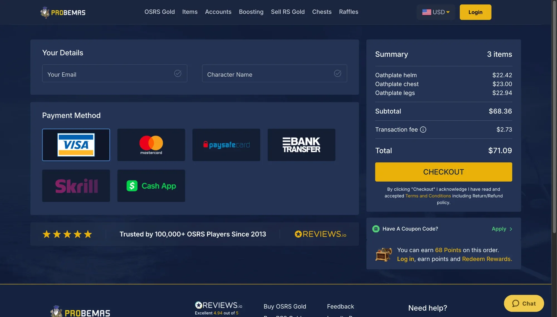Select Skrill payment method

pyautogui.click(x=76, y=186)
